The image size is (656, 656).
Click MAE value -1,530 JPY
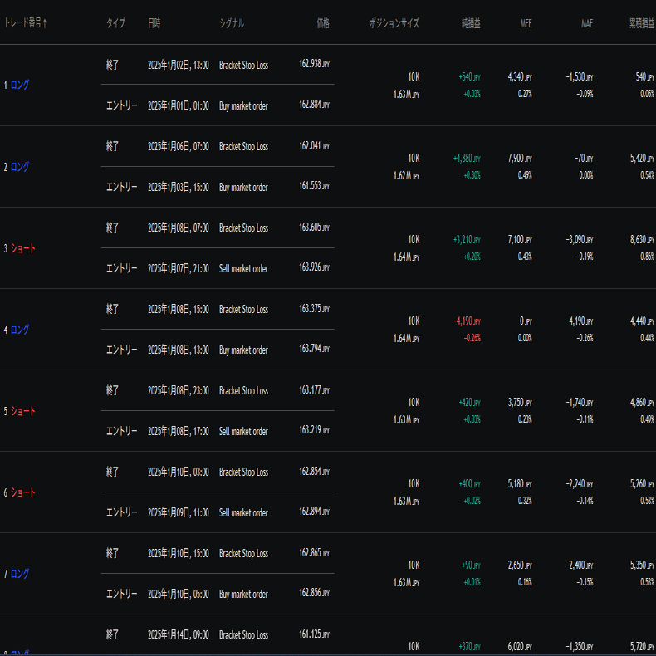coord(580,76)
